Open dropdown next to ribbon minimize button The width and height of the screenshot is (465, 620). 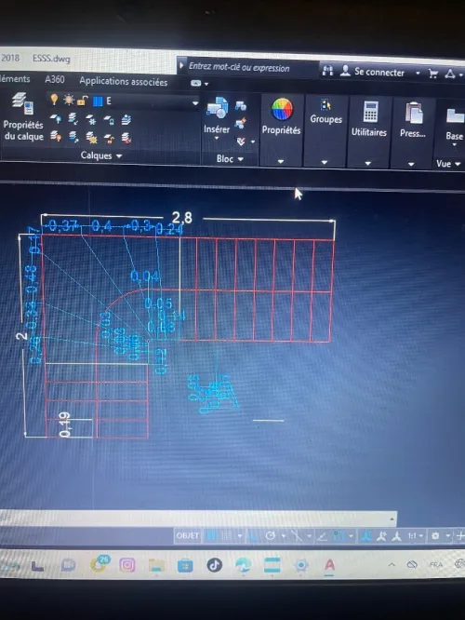[206, 84]
